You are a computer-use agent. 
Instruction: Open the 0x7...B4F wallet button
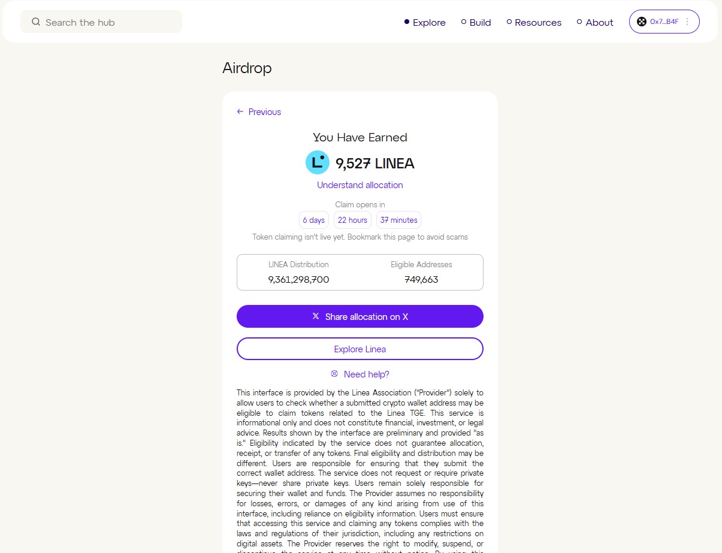point(663,22)
